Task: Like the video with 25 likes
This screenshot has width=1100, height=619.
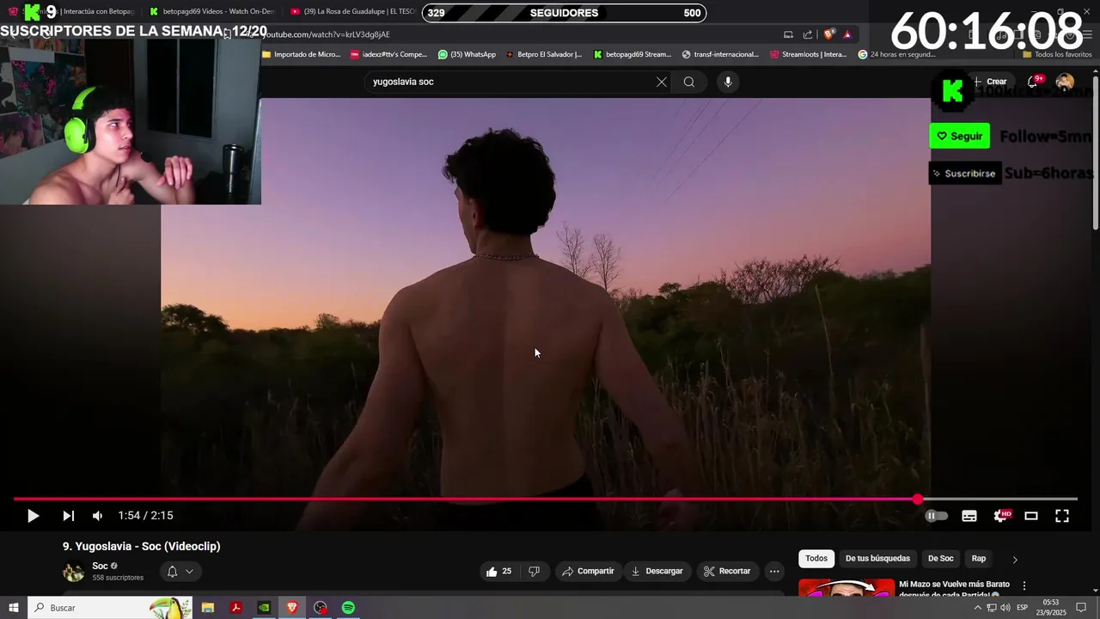Action: tap(499, 571)
